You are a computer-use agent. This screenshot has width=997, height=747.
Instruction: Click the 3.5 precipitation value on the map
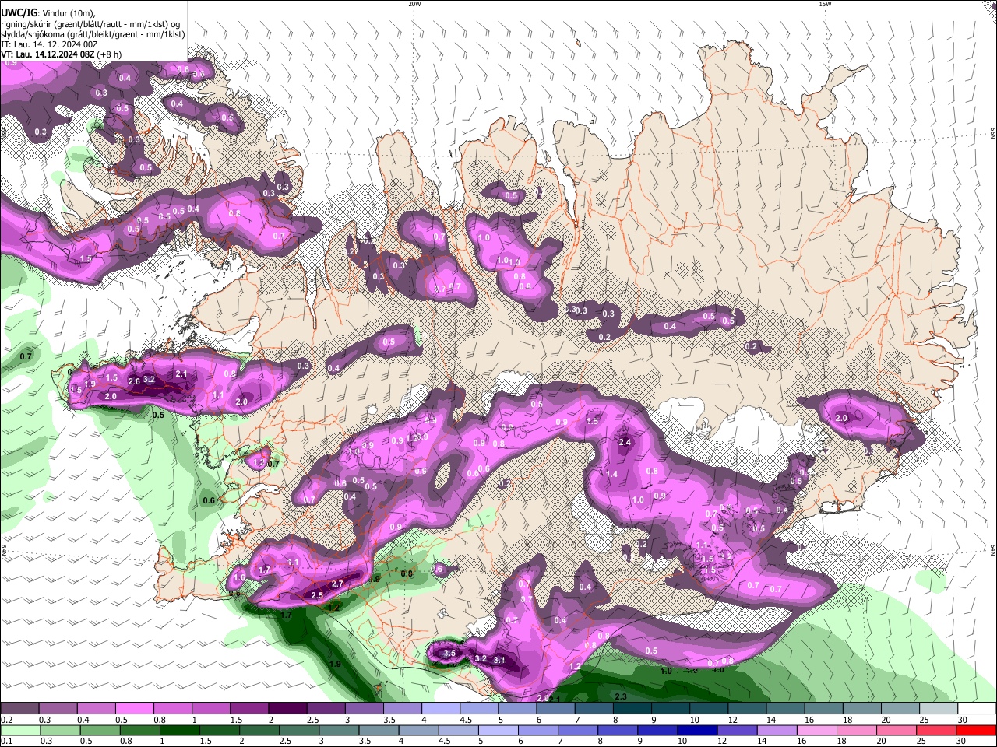[449, 654]
